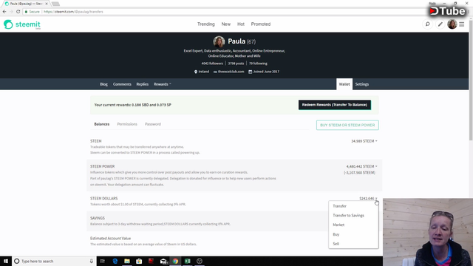Expand the Rewards dropdown
Image resolution: width=473 pixels, height=266 pixels.
[x=163, y=84]
